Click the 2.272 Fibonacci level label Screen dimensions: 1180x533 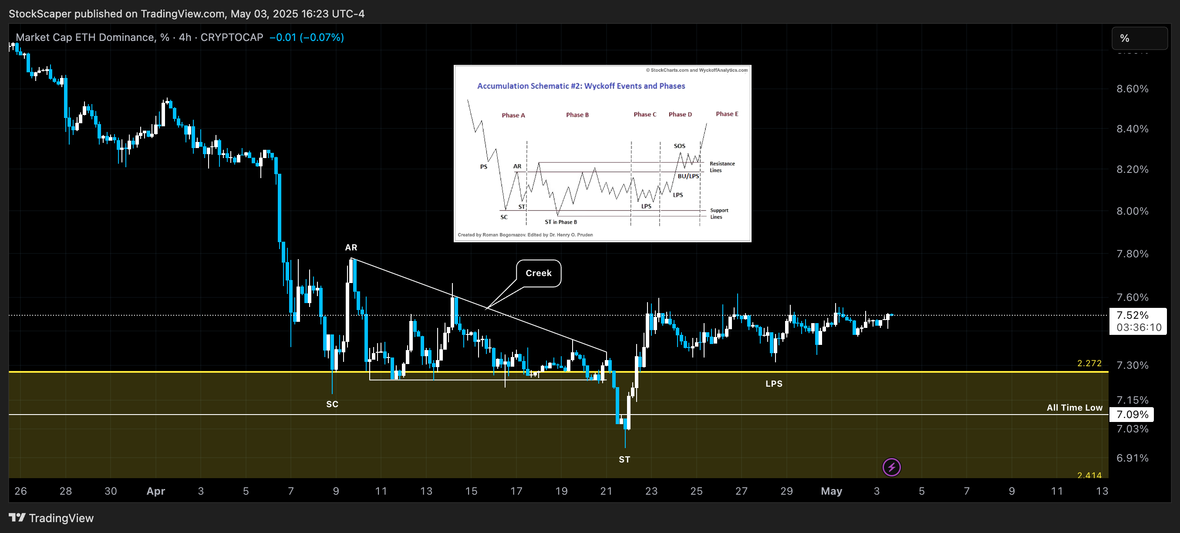tap(1089, 363)
